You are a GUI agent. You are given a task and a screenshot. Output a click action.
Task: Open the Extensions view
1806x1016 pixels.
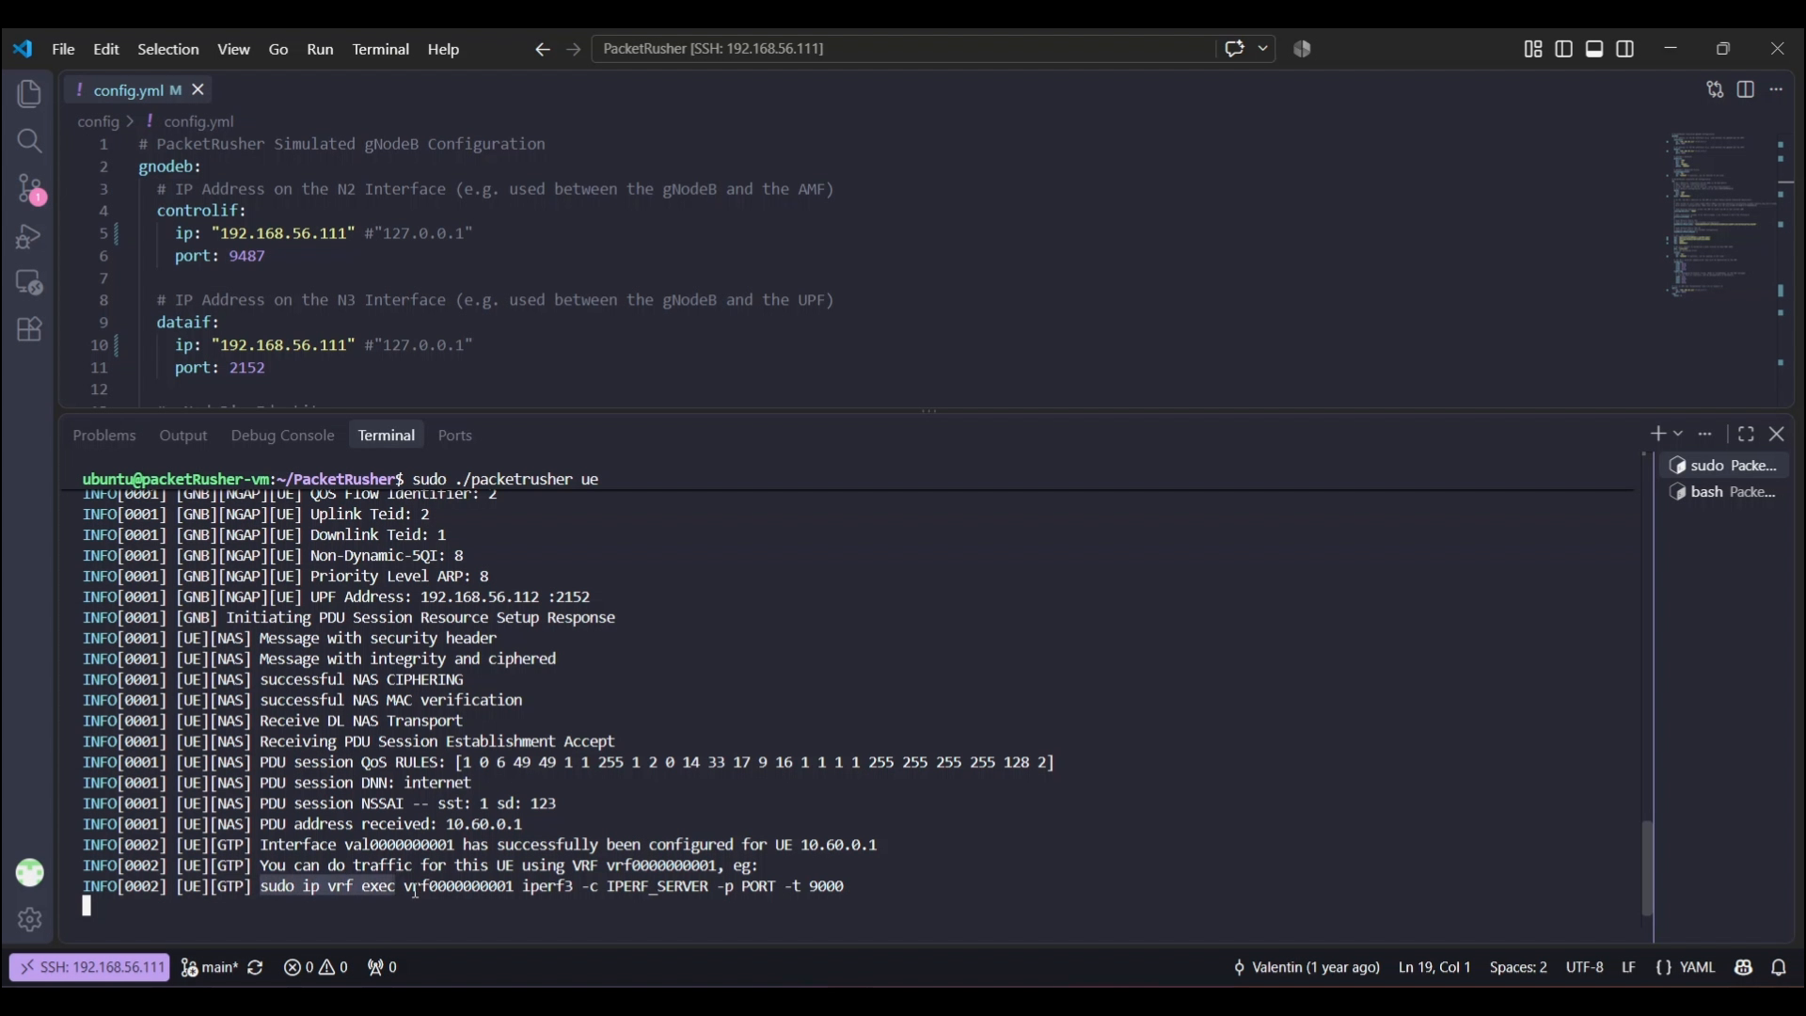(29, 329)
